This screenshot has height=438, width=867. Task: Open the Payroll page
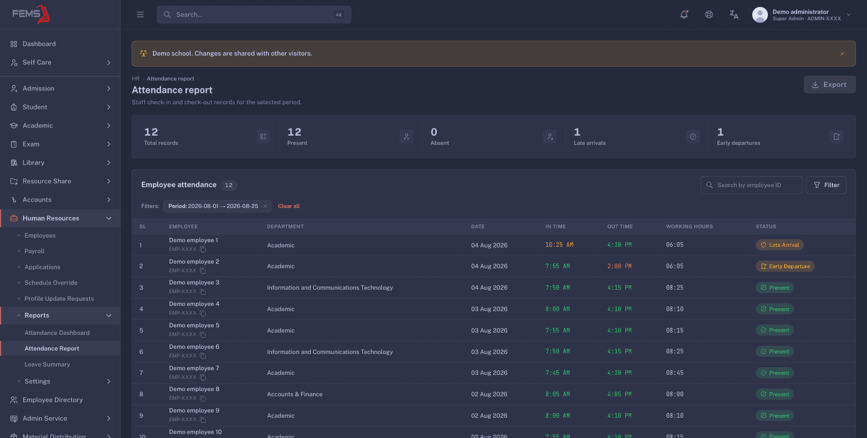[x=35, y=251]
